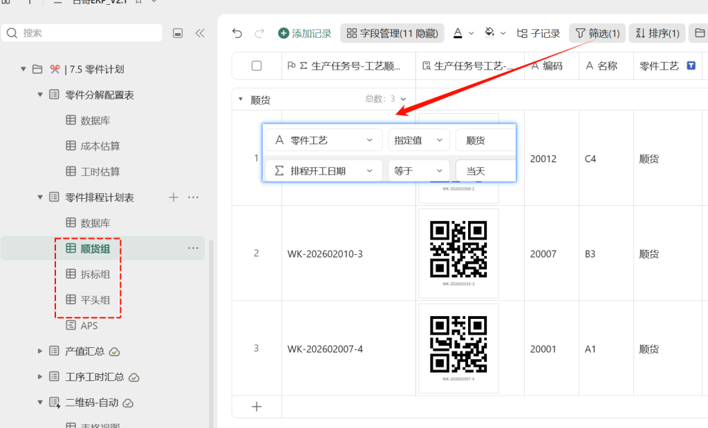708x428 pixels.
Task: Open the 总数: 3 summary dropdown
Action: 386,99
